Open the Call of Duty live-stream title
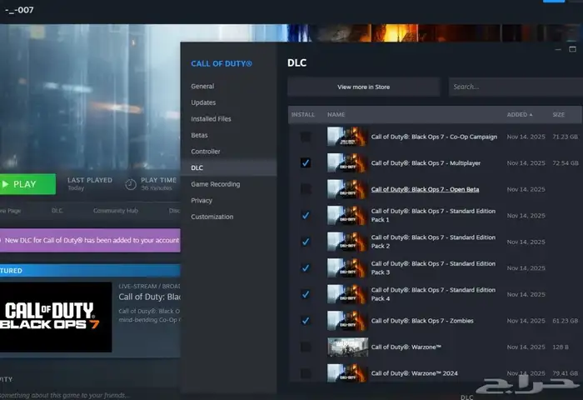The image size is (583, 400). coord(149,297)
